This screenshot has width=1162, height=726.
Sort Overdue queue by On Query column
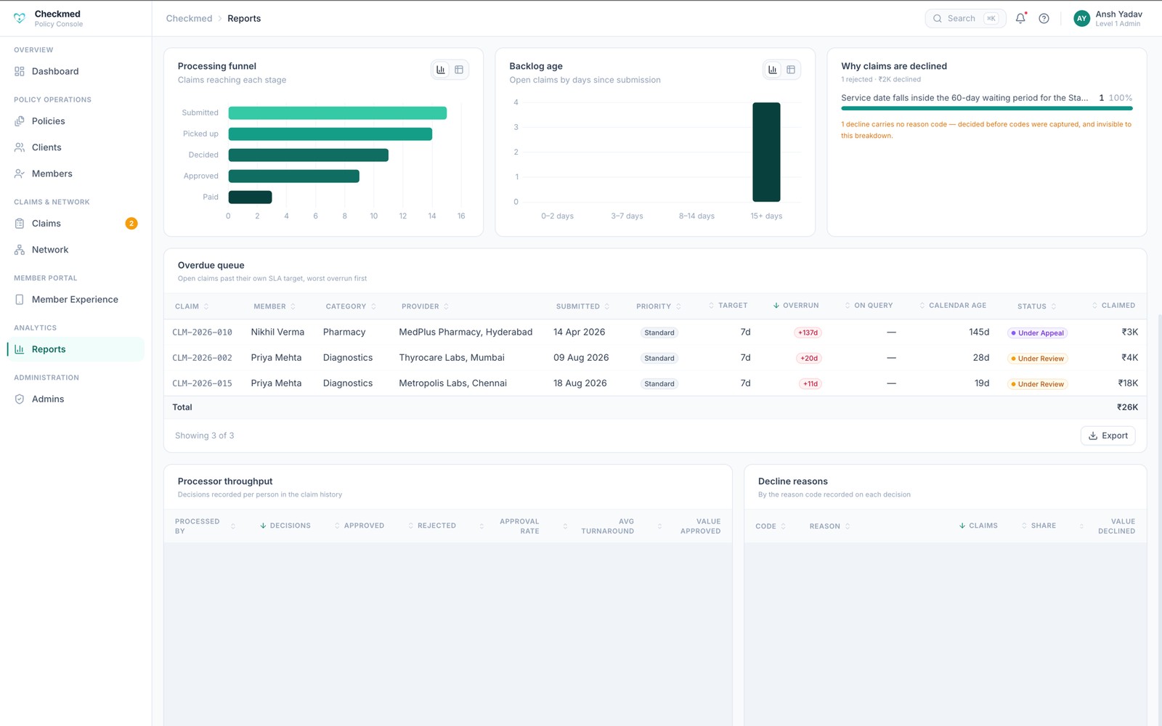(869, 306)
